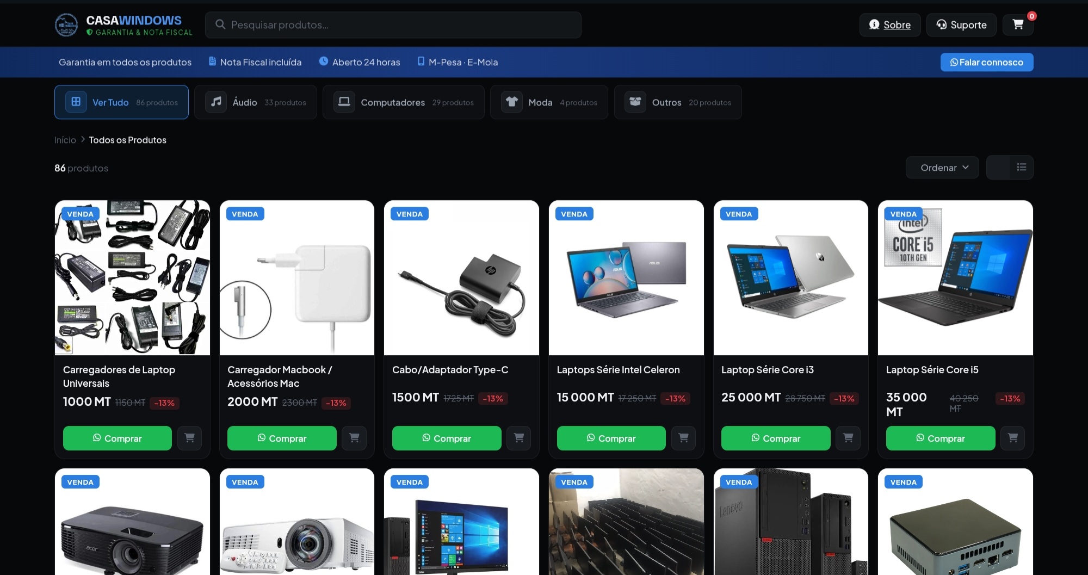Open the white projector product image
The image size is (1088, 575).
point(297,522)
